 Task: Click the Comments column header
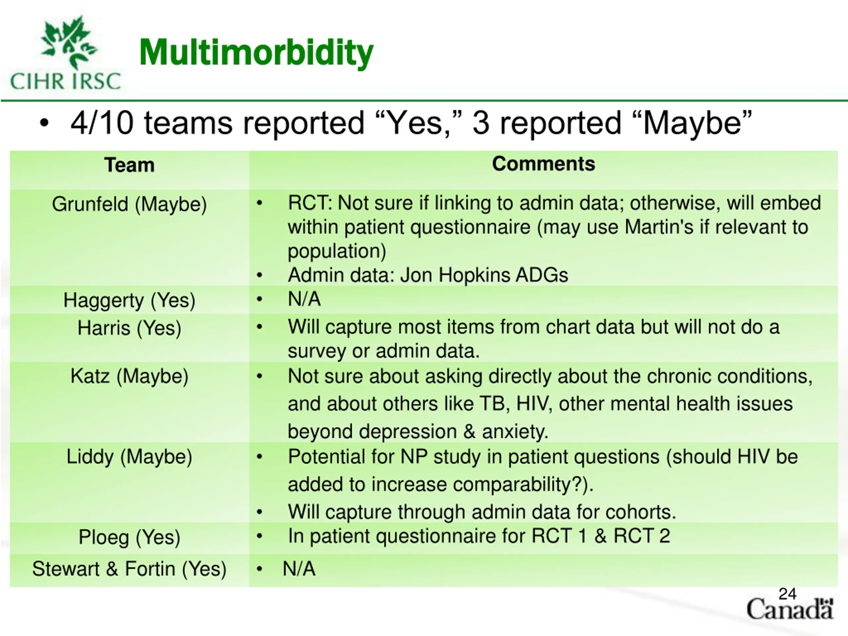(x=543, y=164)
